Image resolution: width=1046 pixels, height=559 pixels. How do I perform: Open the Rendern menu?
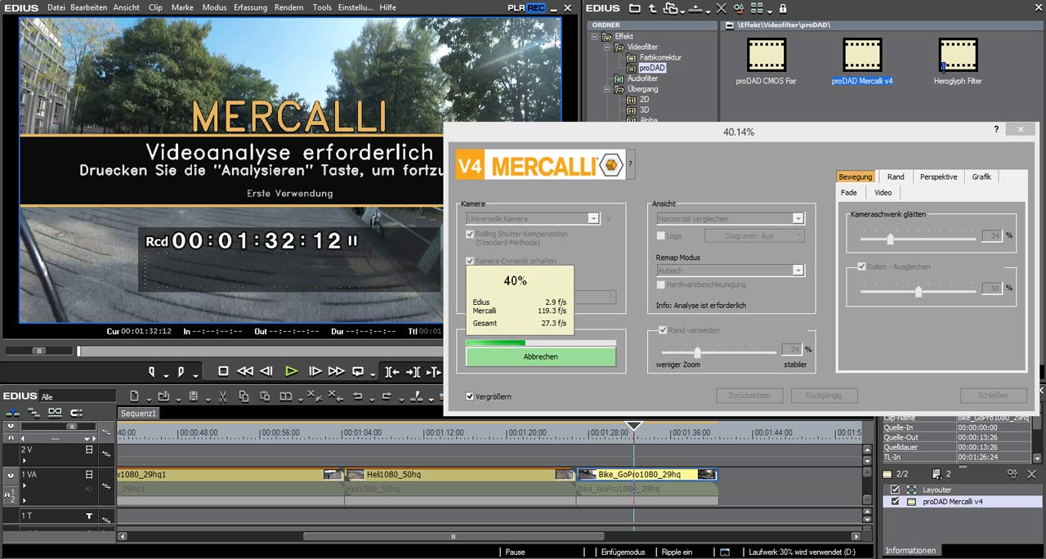coord(288,7)
